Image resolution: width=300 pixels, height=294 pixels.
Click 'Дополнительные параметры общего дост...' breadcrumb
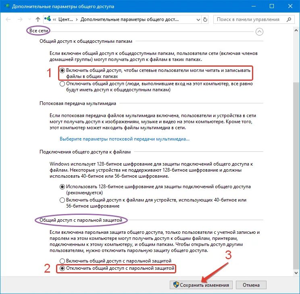coord(129,19)
